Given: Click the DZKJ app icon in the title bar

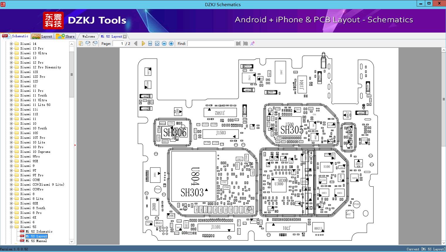Looking at the screenshot, I should point(3,4).
